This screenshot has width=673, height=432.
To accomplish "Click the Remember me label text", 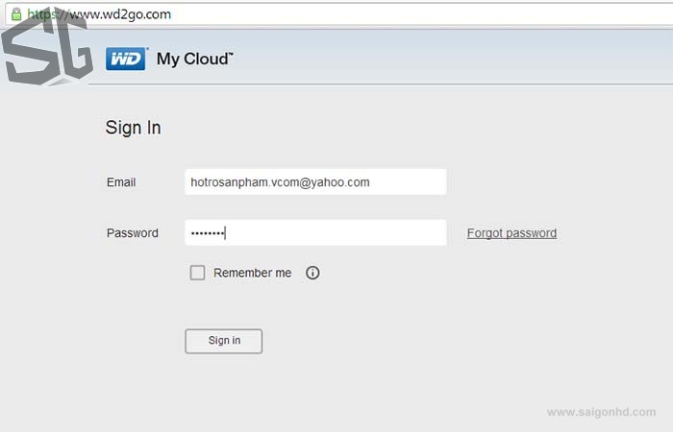I will (252, 273).
